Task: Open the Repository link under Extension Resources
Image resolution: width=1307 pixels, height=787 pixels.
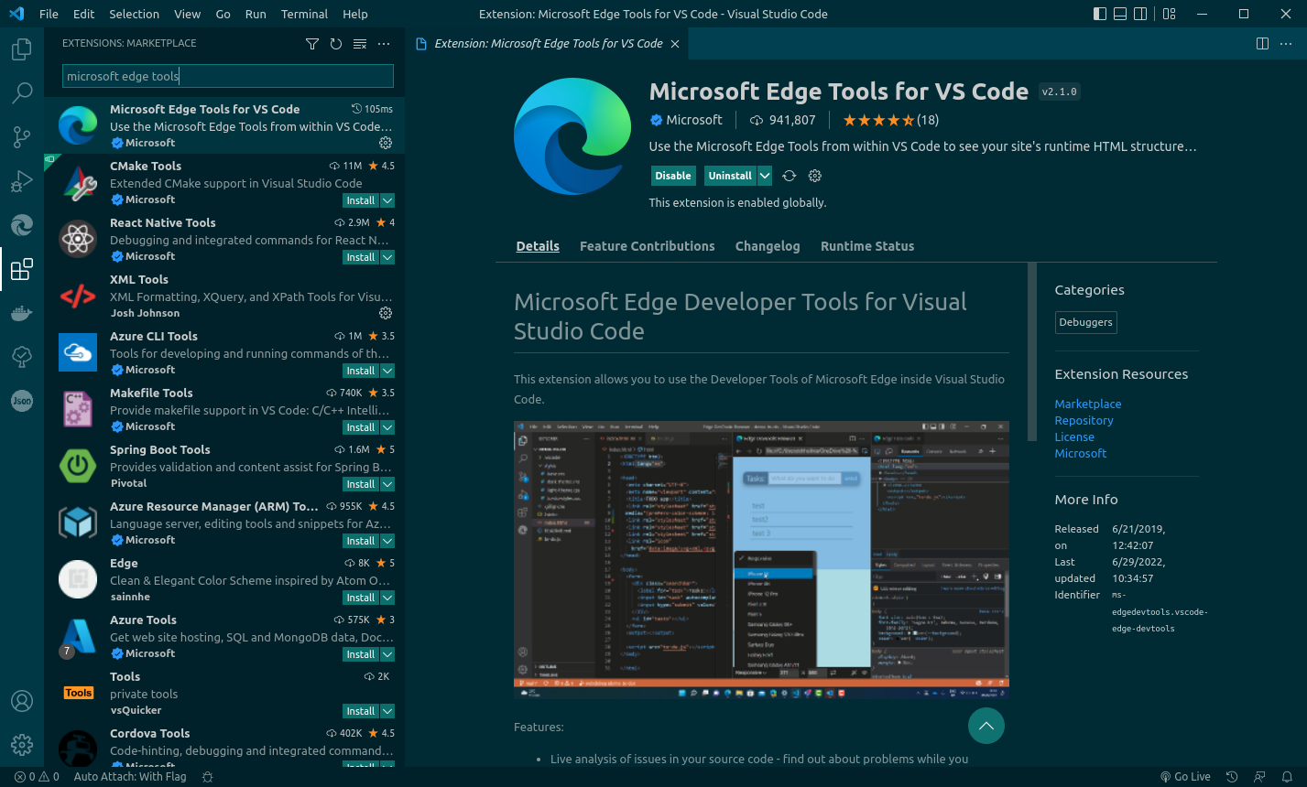Action: coord(1084,420)
